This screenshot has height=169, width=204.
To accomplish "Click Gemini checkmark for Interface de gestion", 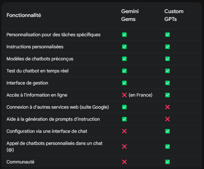I will (124, 83).
